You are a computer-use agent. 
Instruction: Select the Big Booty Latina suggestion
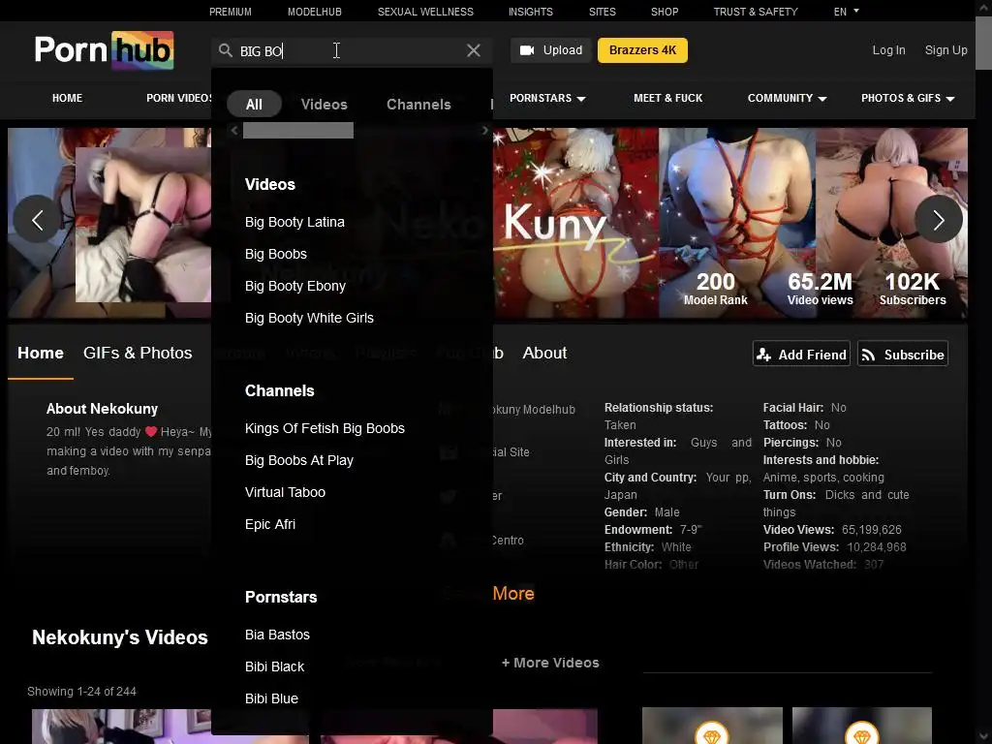pyautogui.click(x=294, y=222)
